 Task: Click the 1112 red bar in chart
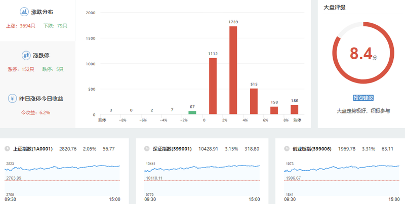[x=213, y=86]
